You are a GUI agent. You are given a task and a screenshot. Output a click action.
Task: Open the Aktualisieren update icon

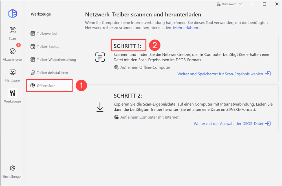click(12, 51)
